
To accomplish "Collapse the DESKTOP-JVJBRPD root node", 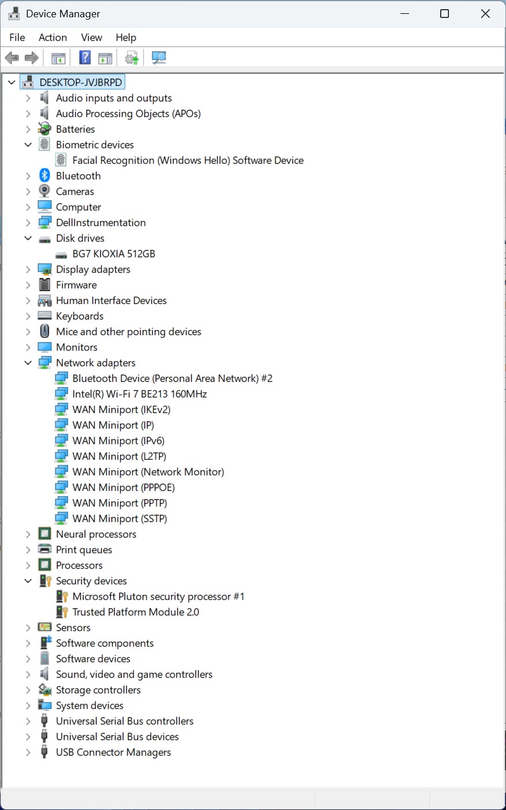I will pyautogui.click(x=12, y=82).
